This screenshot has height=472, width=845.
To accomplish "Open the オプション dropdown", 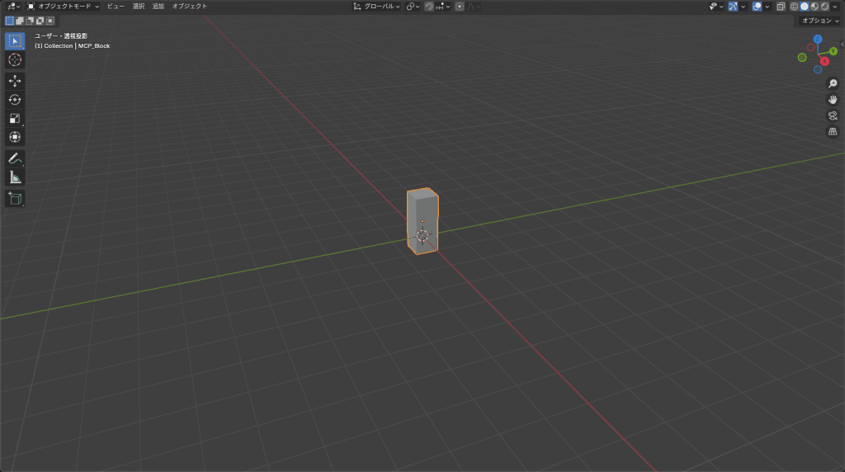I will [819, 21].
